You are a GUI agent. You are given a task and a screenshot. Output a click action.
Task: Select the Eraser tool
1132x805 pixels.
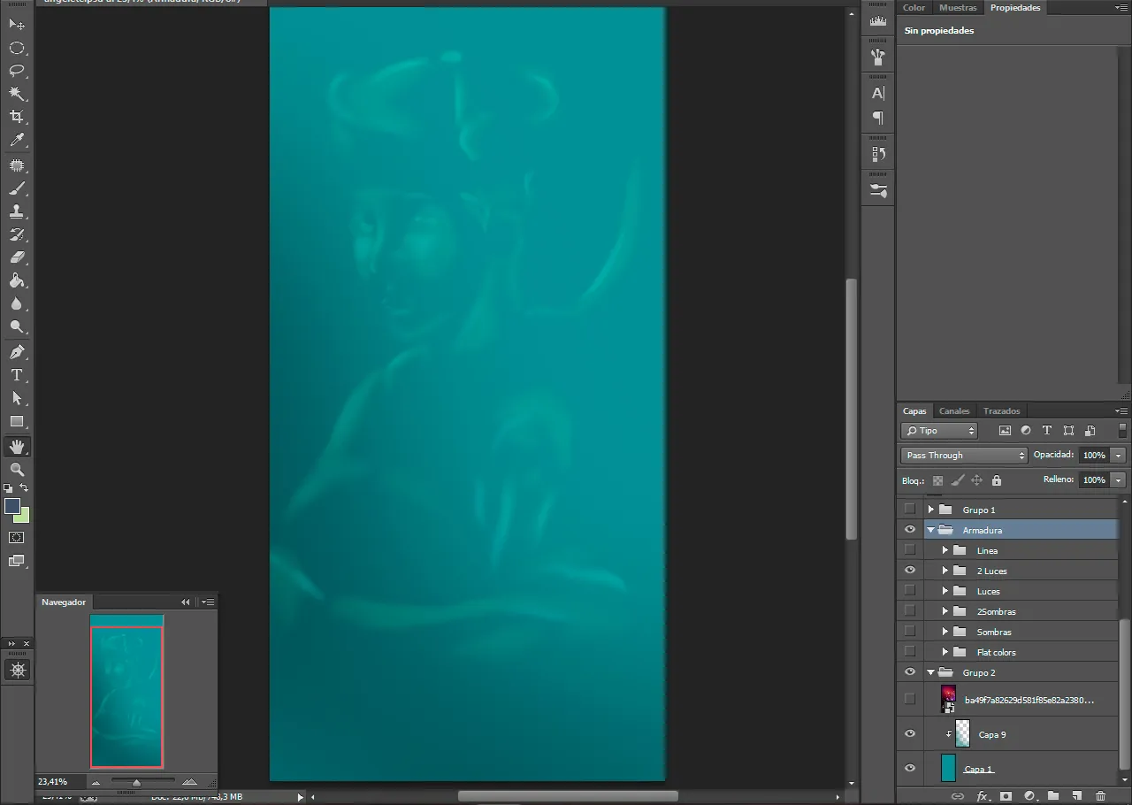tap(17, 257)
